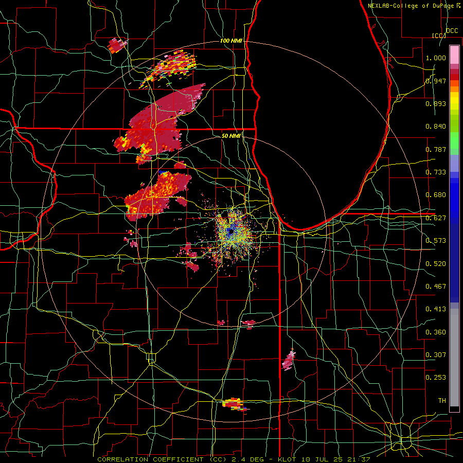
Task: Click the 0.307 legend value
Action: 436,355
